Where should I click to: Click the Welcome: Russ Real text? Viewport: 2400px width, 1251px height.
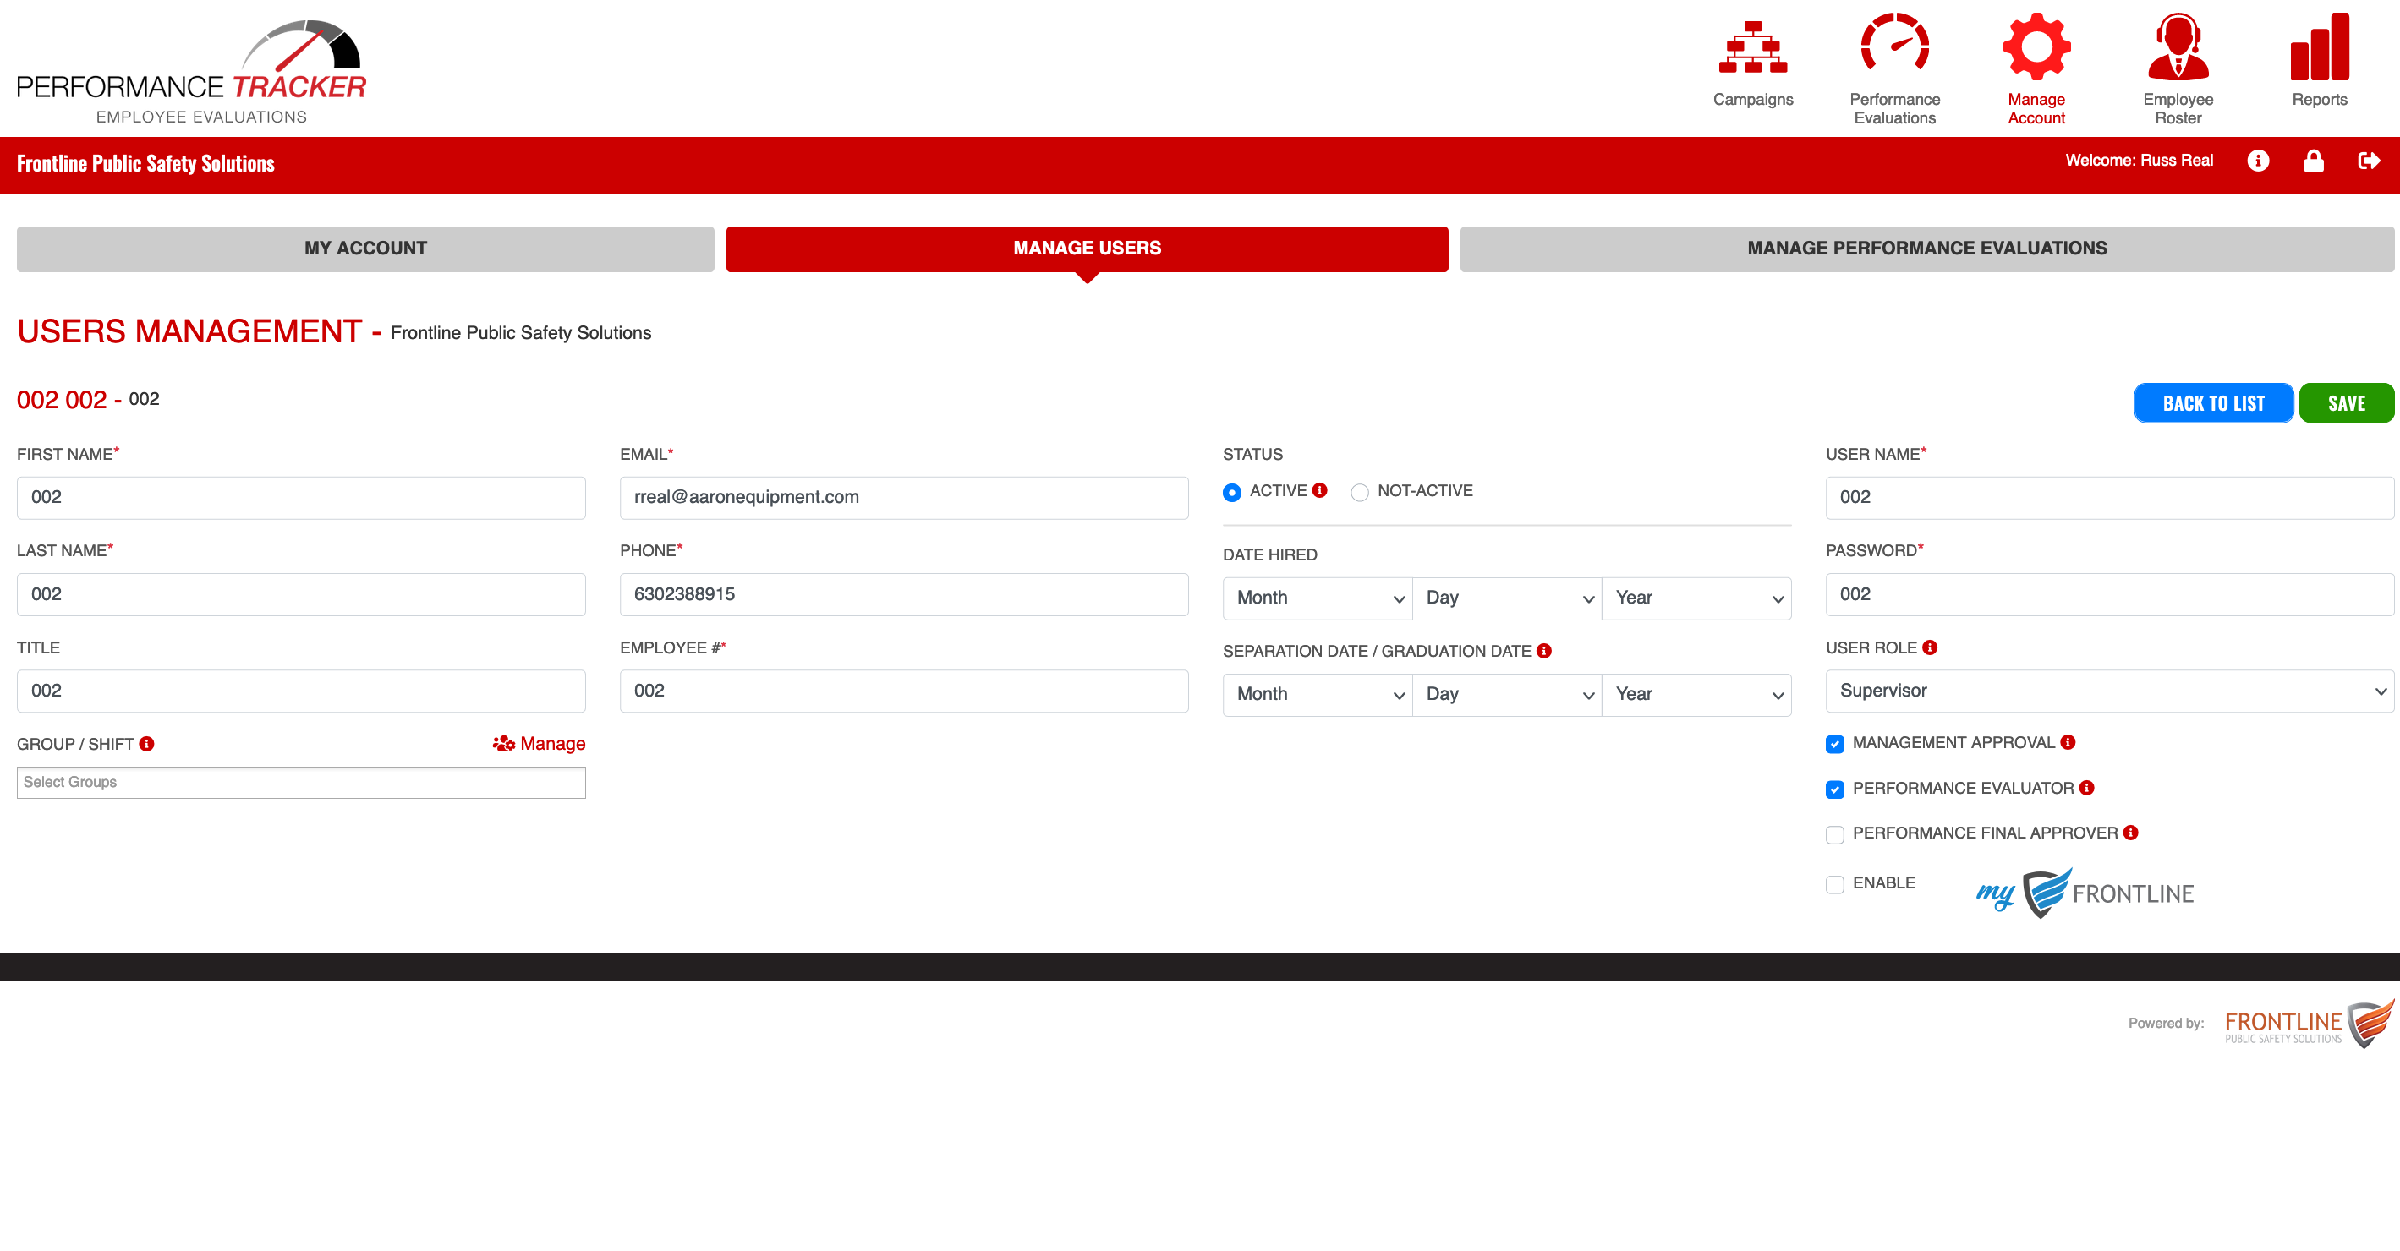coord(2138,161)
